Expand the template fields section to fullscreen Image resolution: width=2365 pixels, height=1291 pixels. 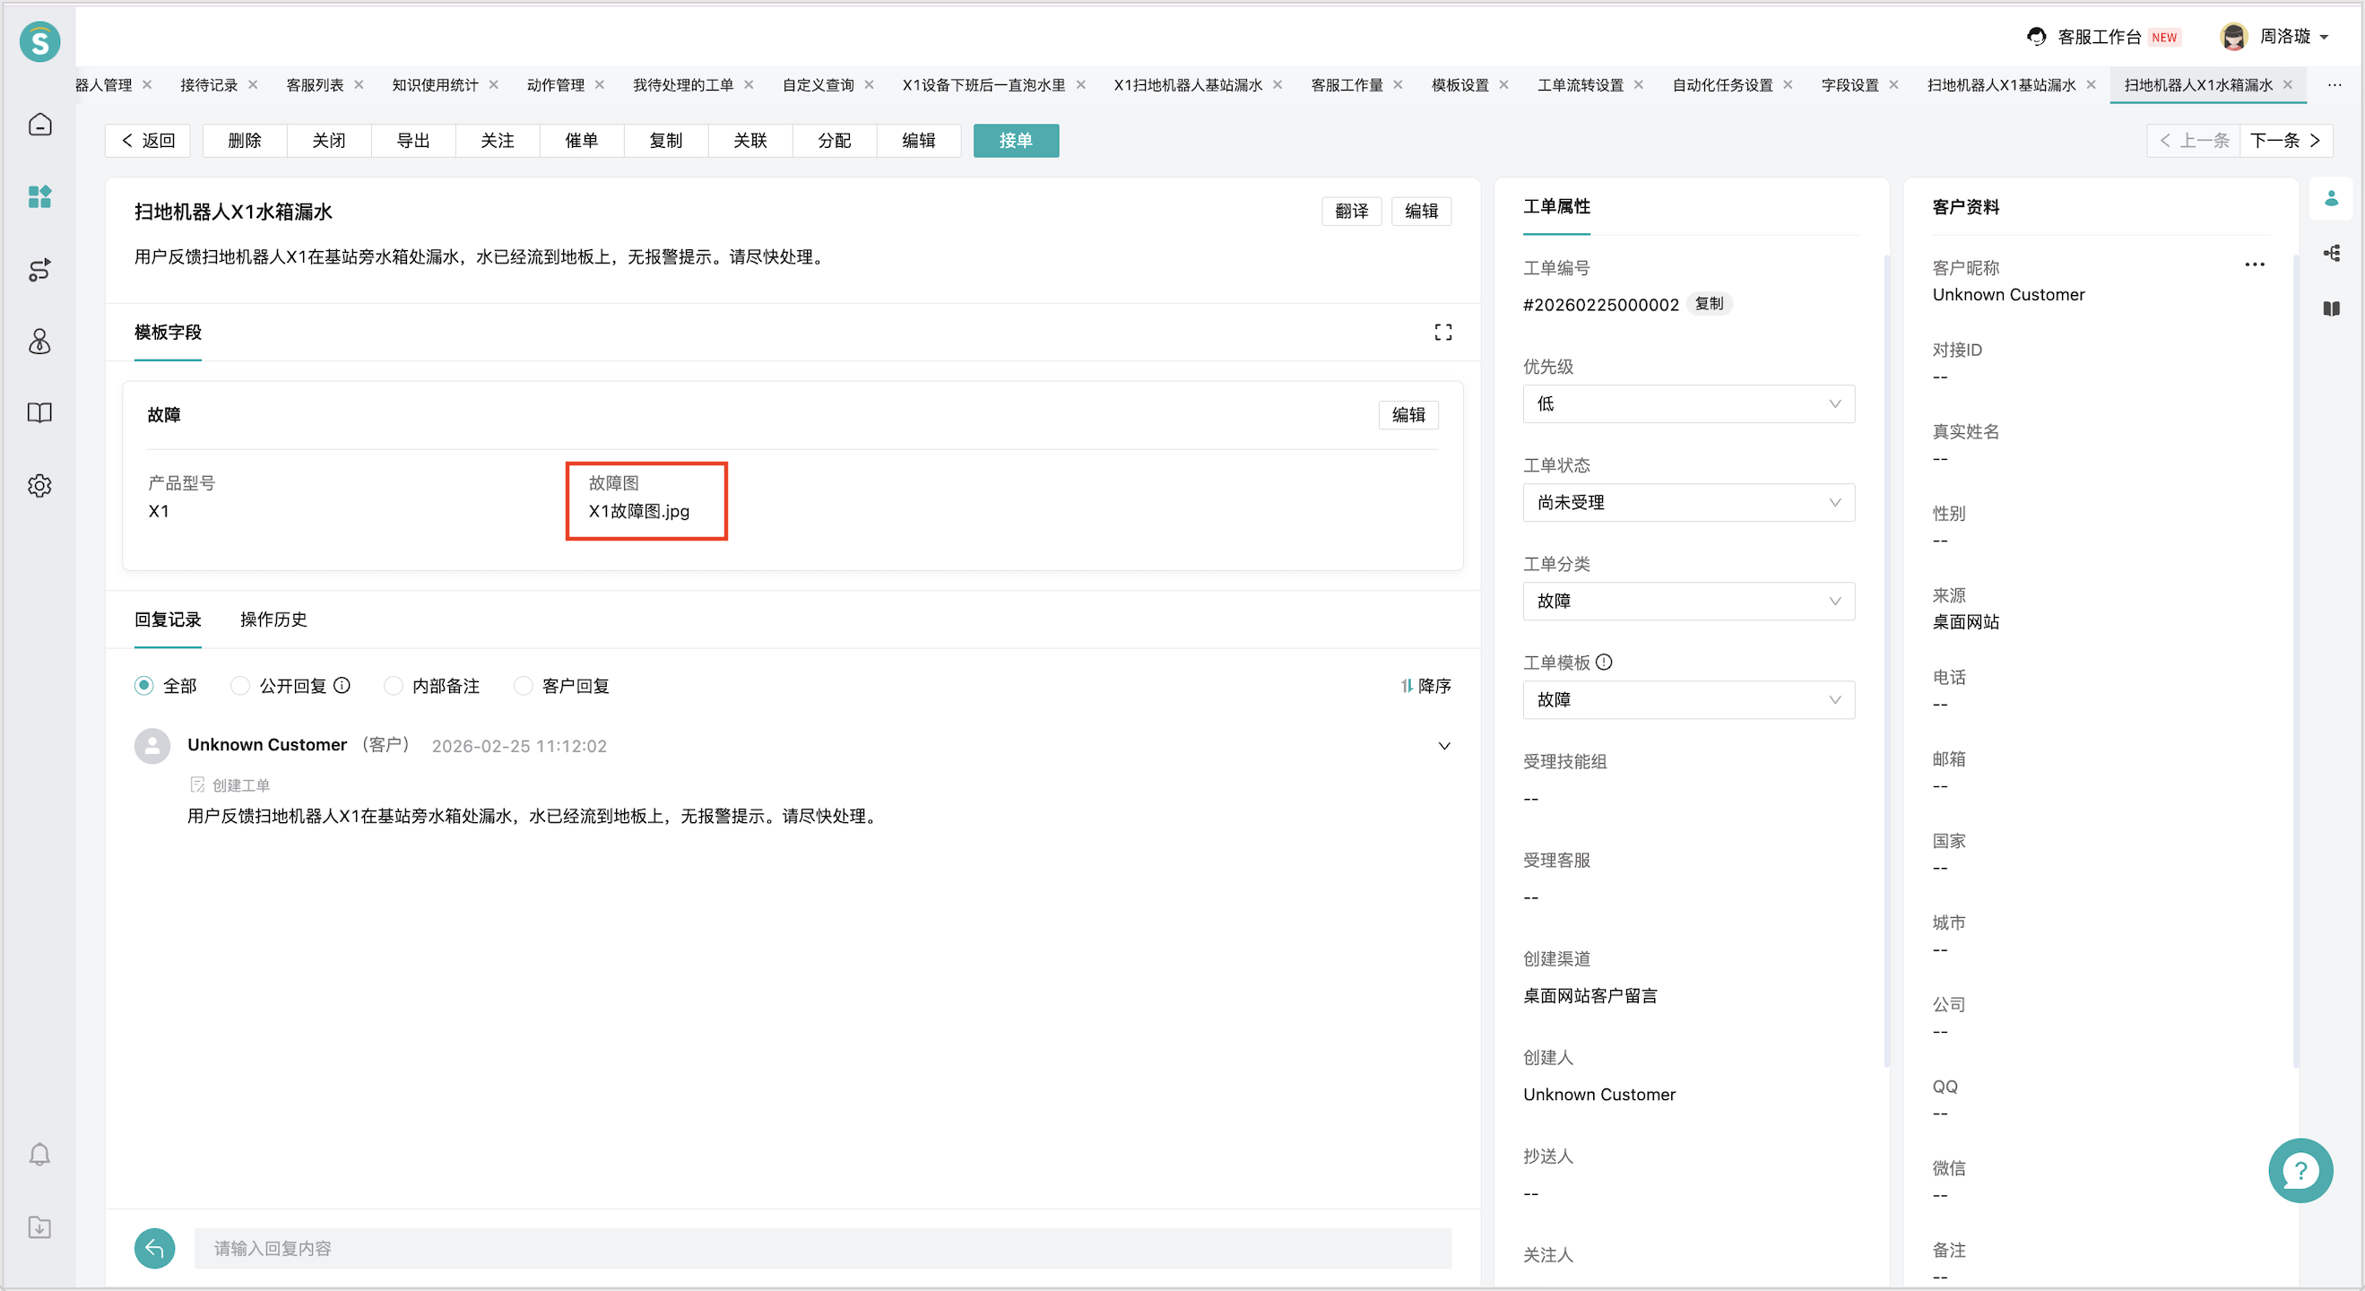tap(1442, 332)
